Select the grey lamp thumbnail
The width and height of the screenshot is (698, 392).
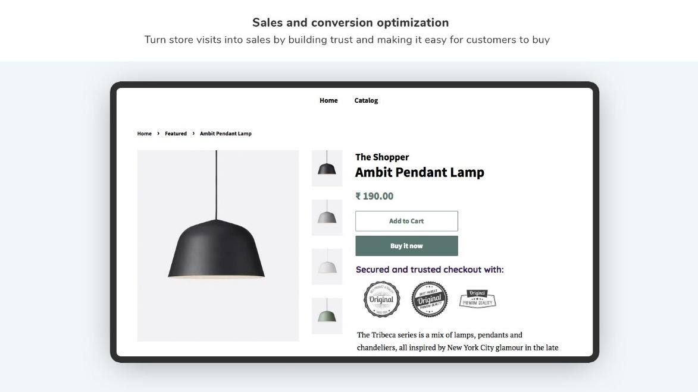pos(327,217)
